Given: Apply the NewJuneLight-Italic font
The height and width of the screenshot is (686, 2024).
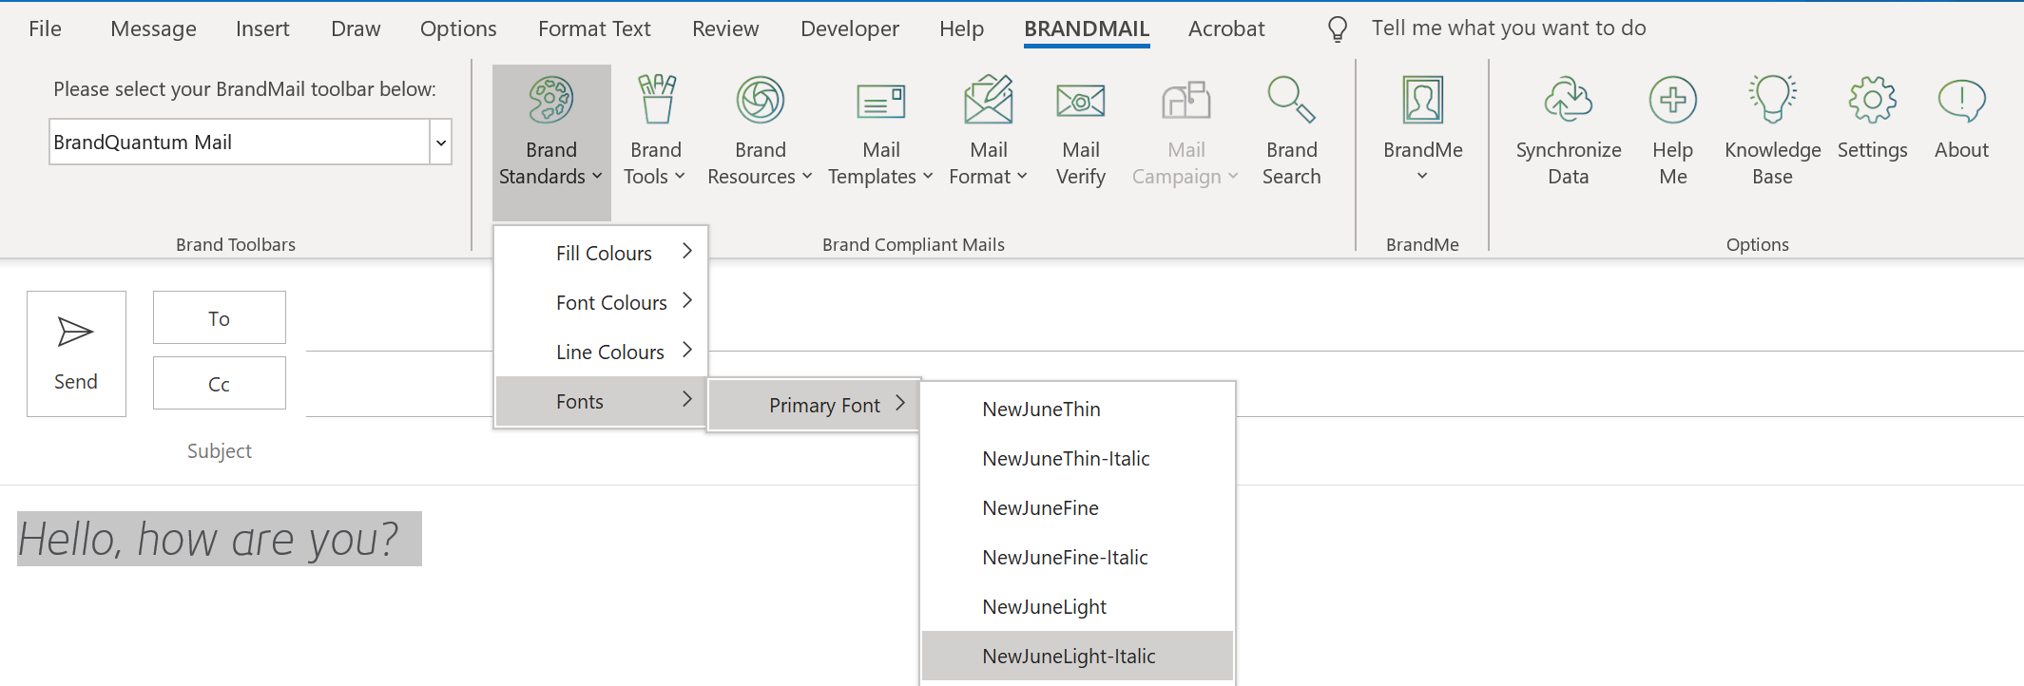Looking at the screenshot, I should click(x=1078, y=657).
